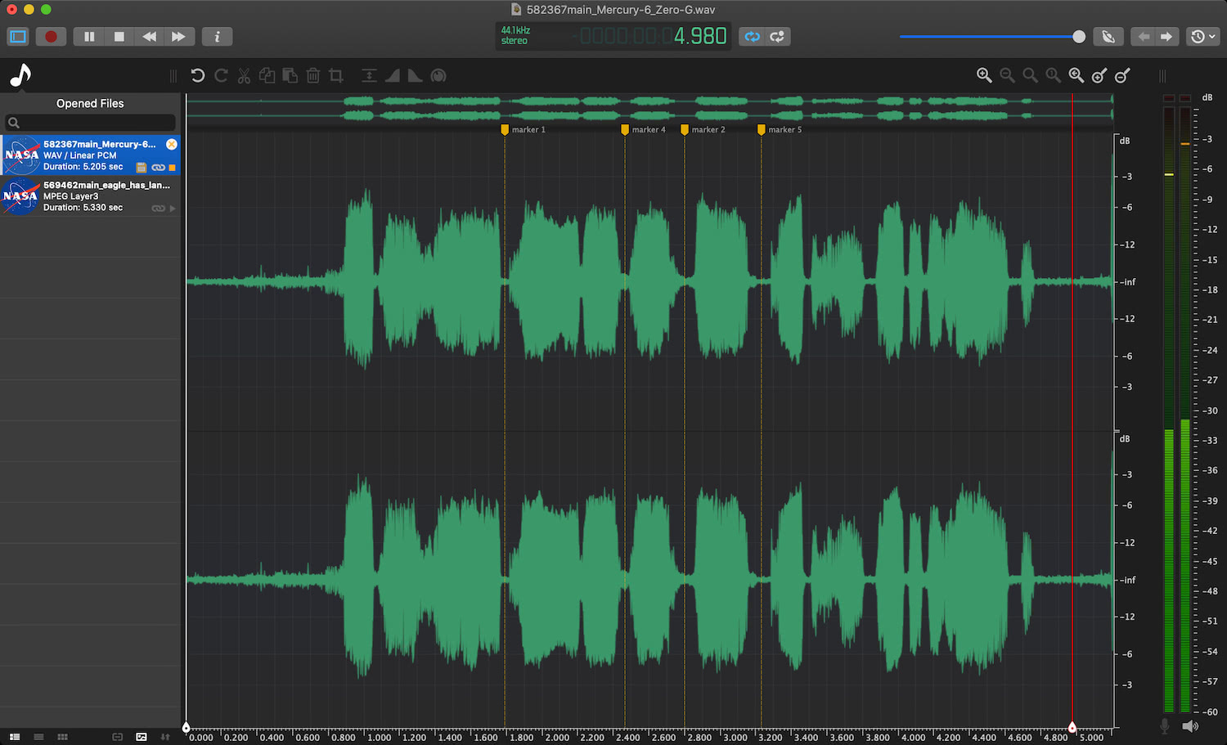Rewind the audio
1227x745 pixels.
(x=149, y=37)
